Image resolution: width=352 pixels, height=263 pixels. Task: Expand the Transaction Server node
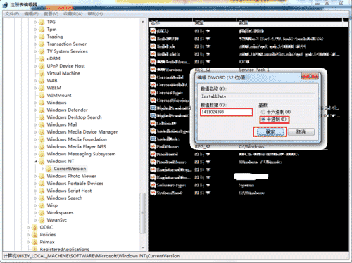pyautogui.click(x=36, y=44)
